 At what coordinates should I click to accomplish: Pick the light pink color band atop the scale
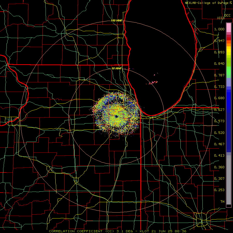click(x=229, y=27)
